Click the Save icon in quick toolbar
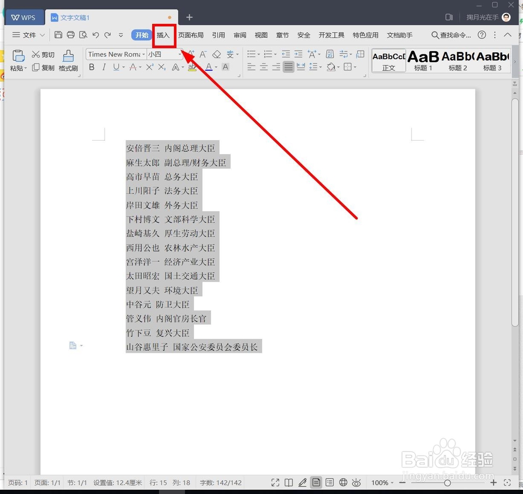Viewport: 523px width, 494px height. 58,35
